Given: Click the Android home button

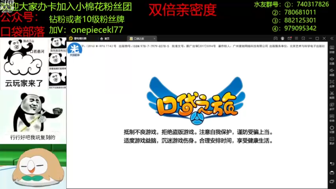Looking at the screenshot, I should pyautogui.click(x=332, y=173).
